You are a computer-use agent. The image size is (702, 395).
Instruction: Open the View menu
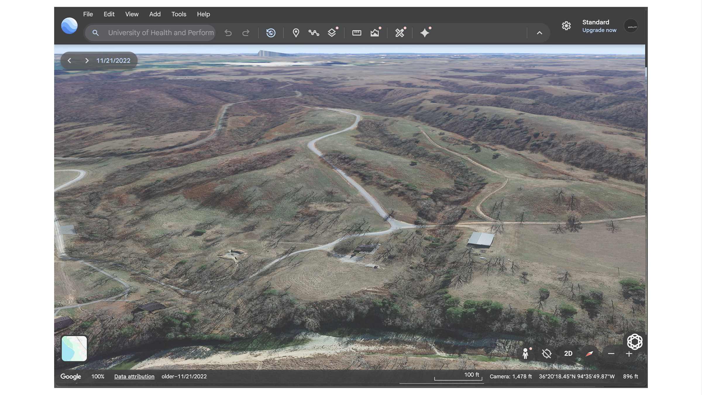tap(132, 14)
